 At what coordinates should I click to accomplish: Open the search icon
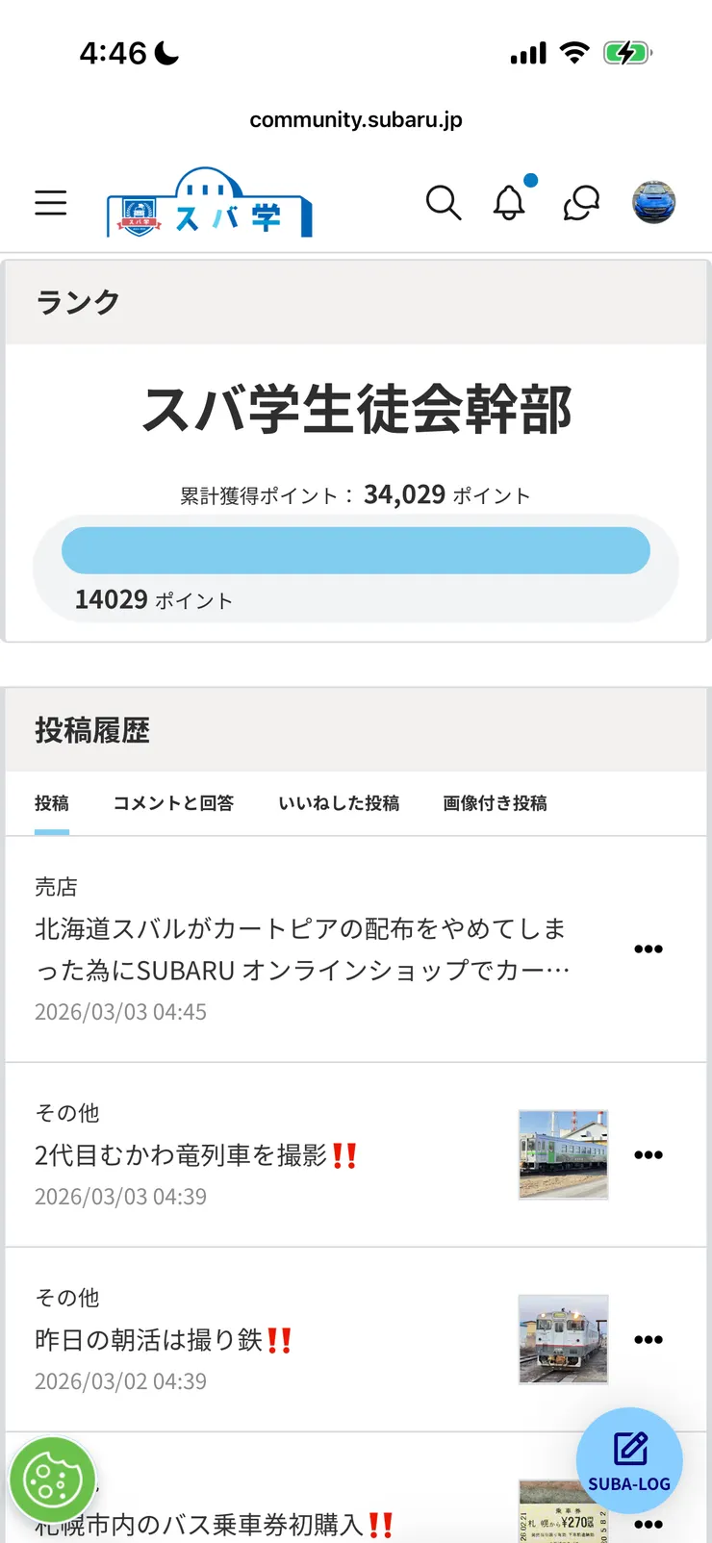point(444,203)
